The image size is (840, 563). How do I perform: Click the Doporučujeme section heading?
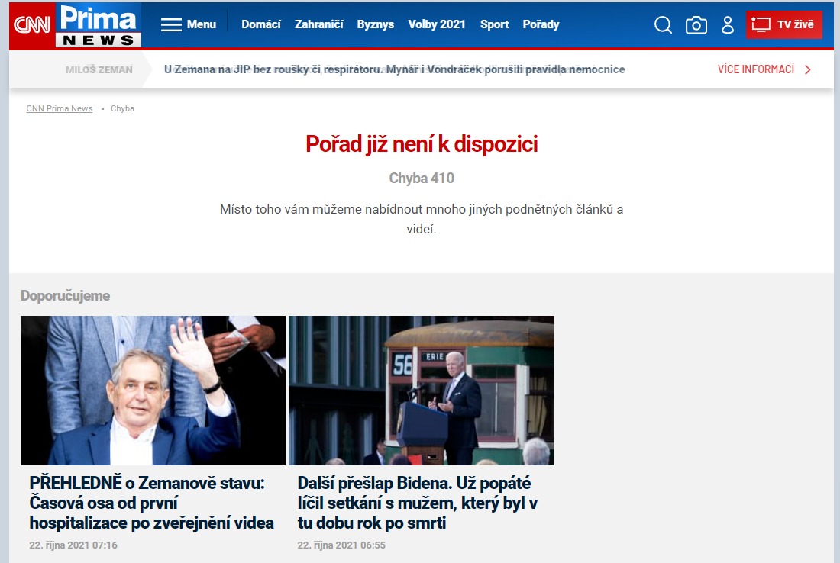click(66, 296)
